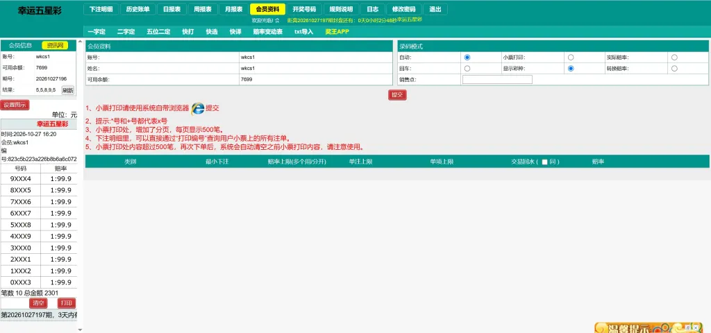
Task: Switch to 周报表 tab
Action: tap(203, 9)
